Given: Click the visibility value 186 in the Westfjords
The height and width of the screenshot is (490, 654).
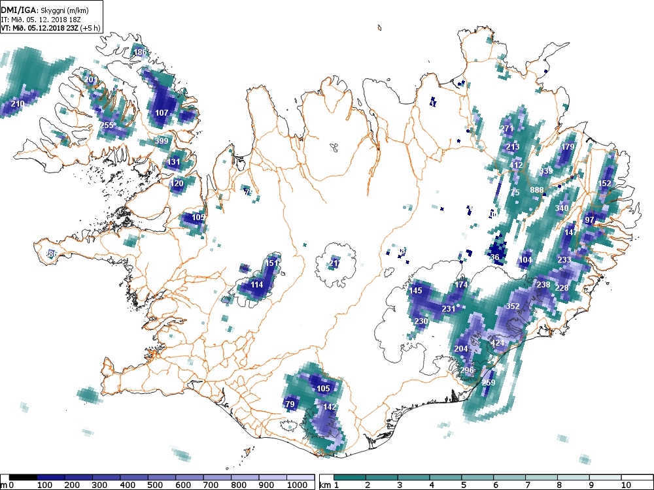Looking at the screenshot, I should (x=140, y=52).
